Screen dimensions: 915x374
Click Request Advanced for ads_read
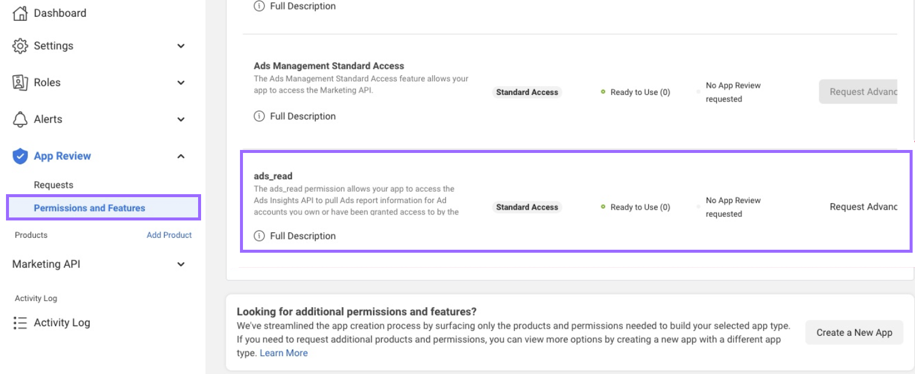click(x=862, y=207)
